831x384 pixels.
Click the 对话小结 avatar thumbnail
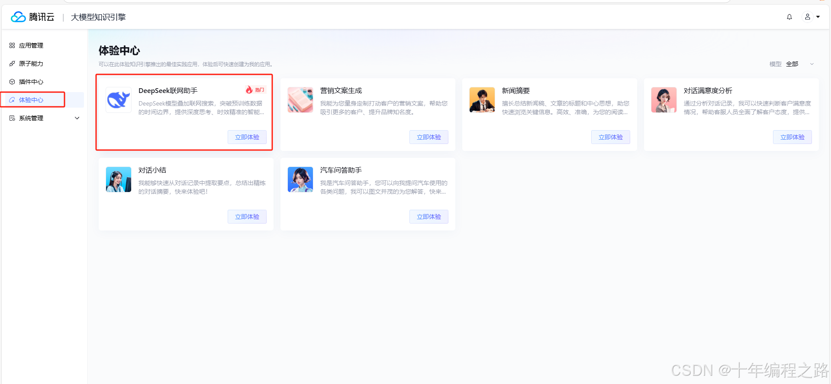[x=119, y=179]
